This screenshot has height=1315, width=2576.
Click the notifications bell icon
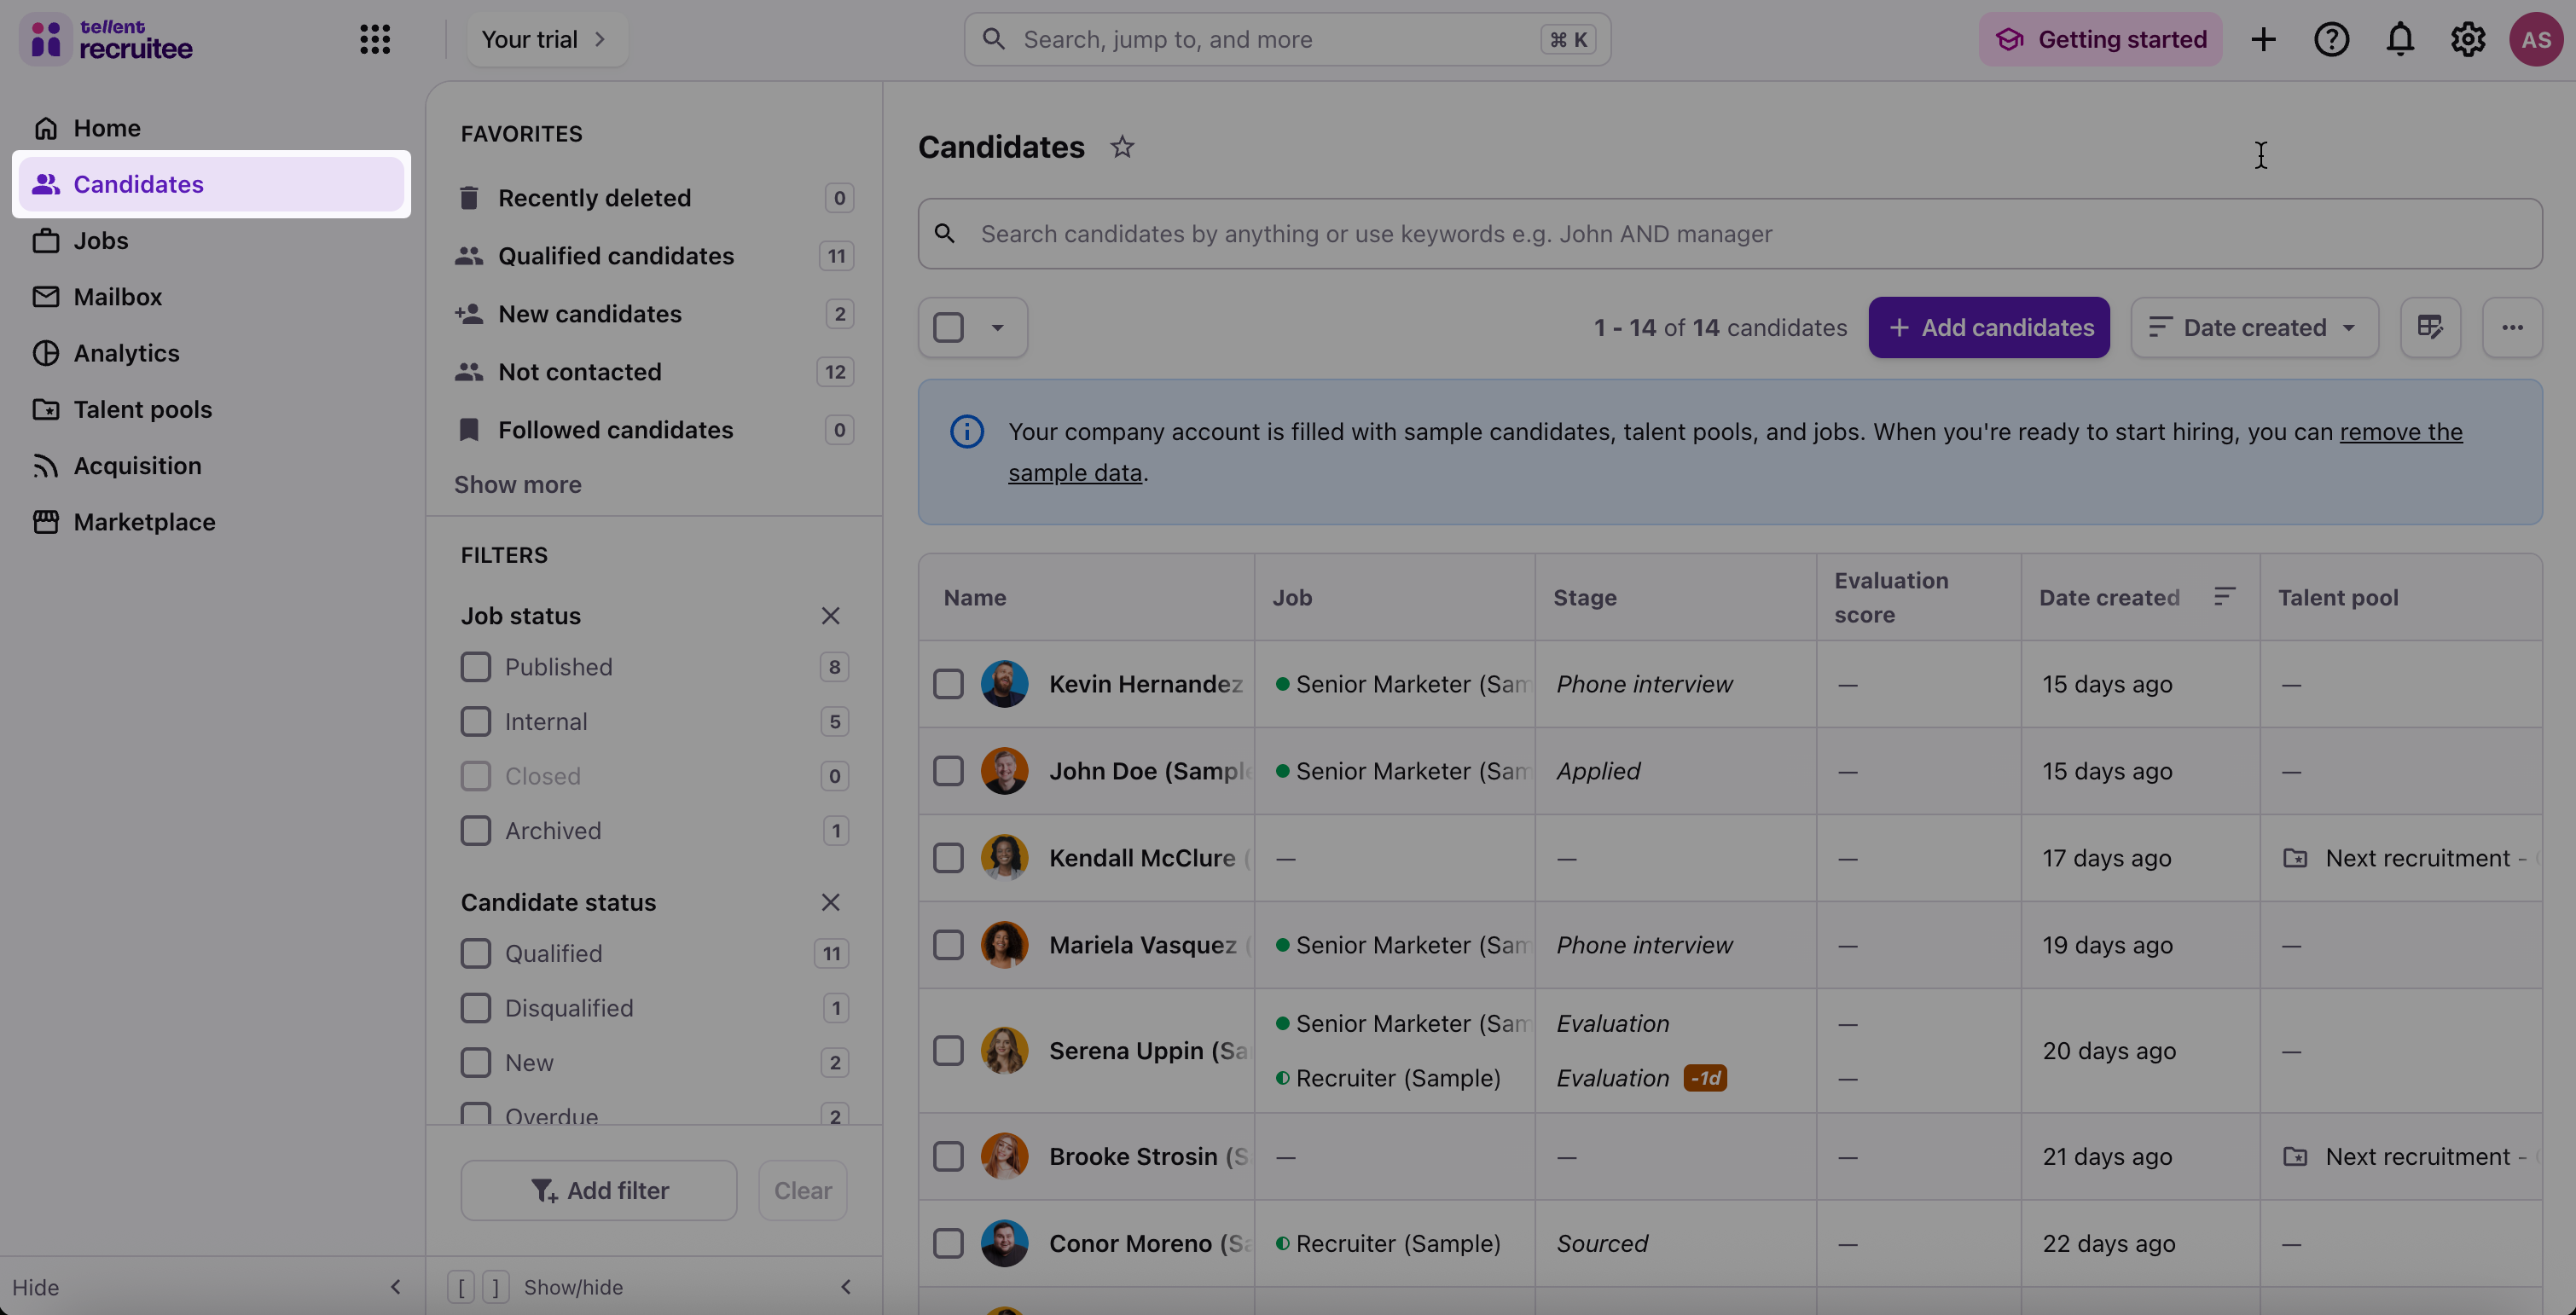(2400, 39)
